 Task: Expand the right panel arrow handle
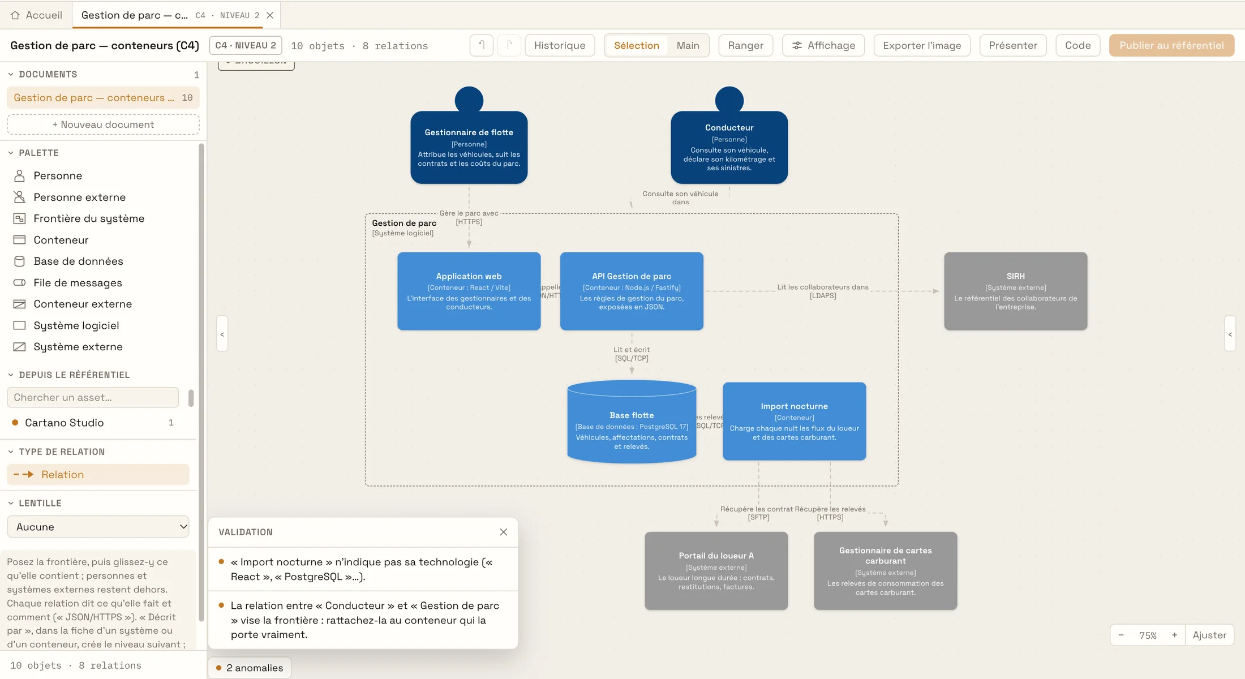pos(1230,334)
